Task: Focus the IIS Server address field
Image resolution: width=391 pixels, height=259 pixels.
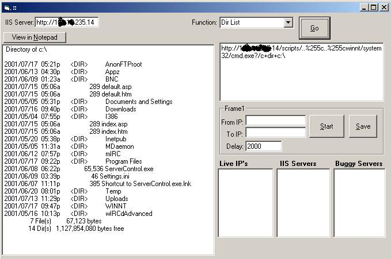Action: pyautogui.click(x=67, y=22)
